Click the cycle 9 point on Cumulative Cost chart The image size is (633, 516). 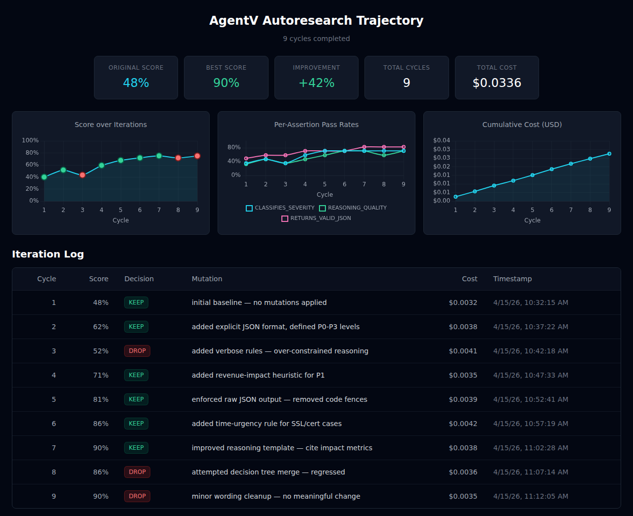(609, 154)
